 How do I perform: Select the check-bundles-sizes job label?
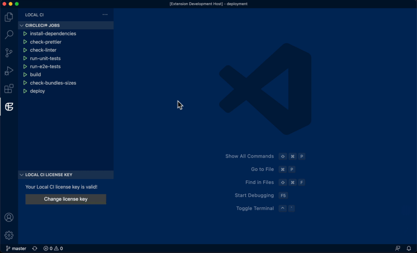coord(53,83)
